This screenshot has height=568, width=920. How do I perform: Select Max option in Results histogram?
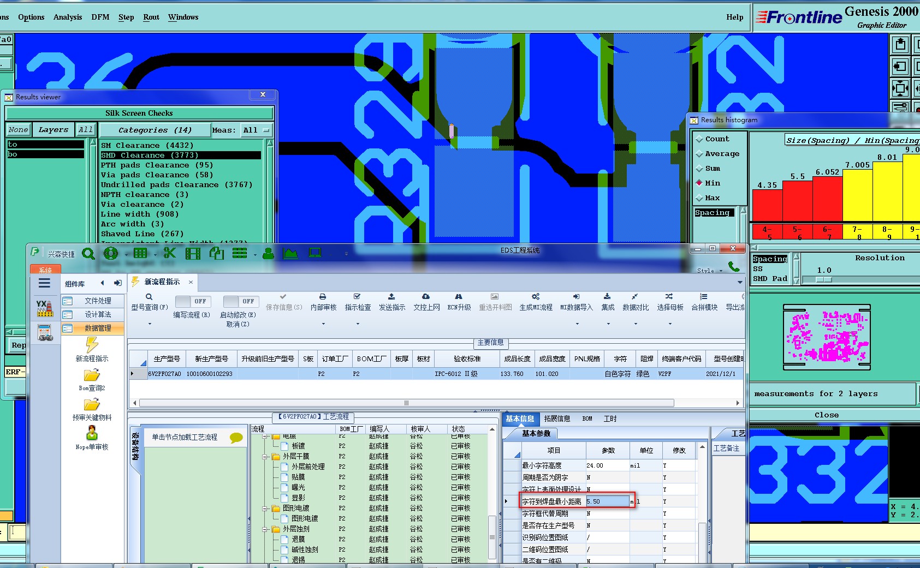point(699,198)
